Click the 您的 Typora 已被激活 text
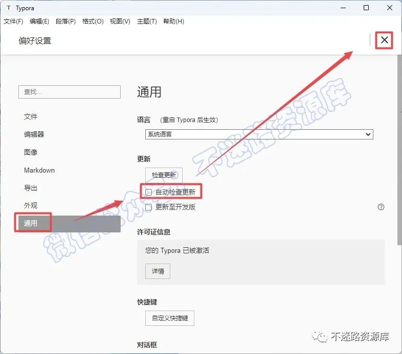Image resolution: width=402 pixels, height=354 pixels. click(177, 250)
